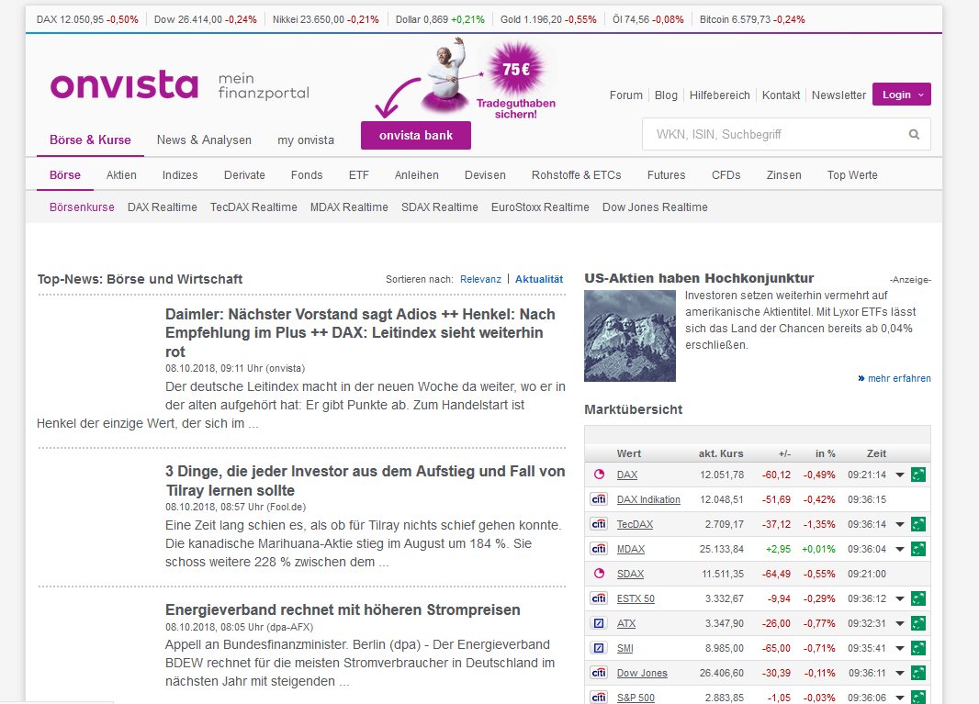Click the Bitcoin 6.579,73 ticker entry
Image resolution: width=979 pixels, height=704 pixels.
[752, 19]
